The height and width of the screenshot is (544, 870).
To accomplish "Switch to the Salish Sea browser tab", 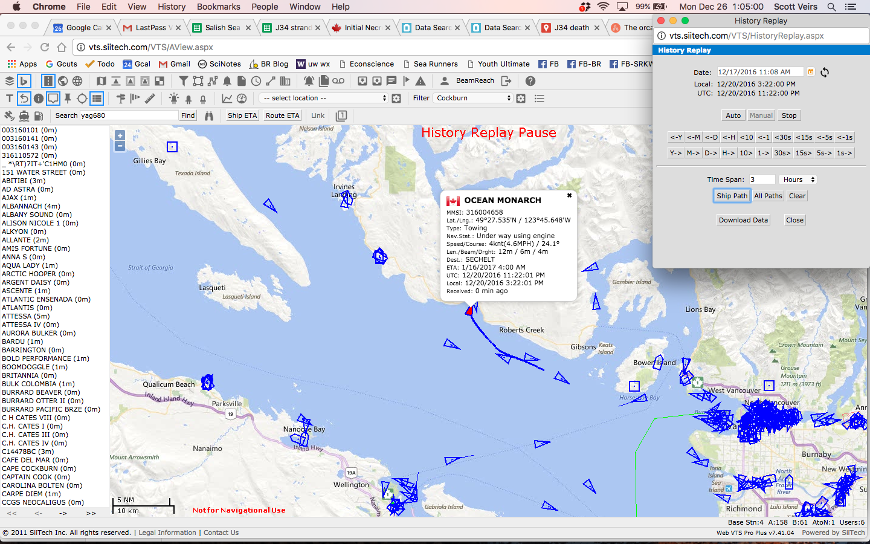I will coord(222,28).
